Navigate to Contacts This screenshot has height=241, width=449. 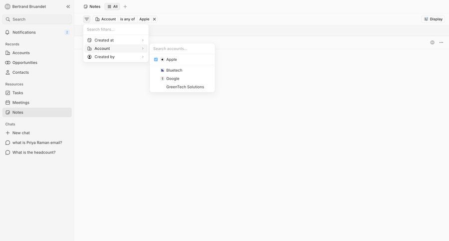tap(37, 72)
